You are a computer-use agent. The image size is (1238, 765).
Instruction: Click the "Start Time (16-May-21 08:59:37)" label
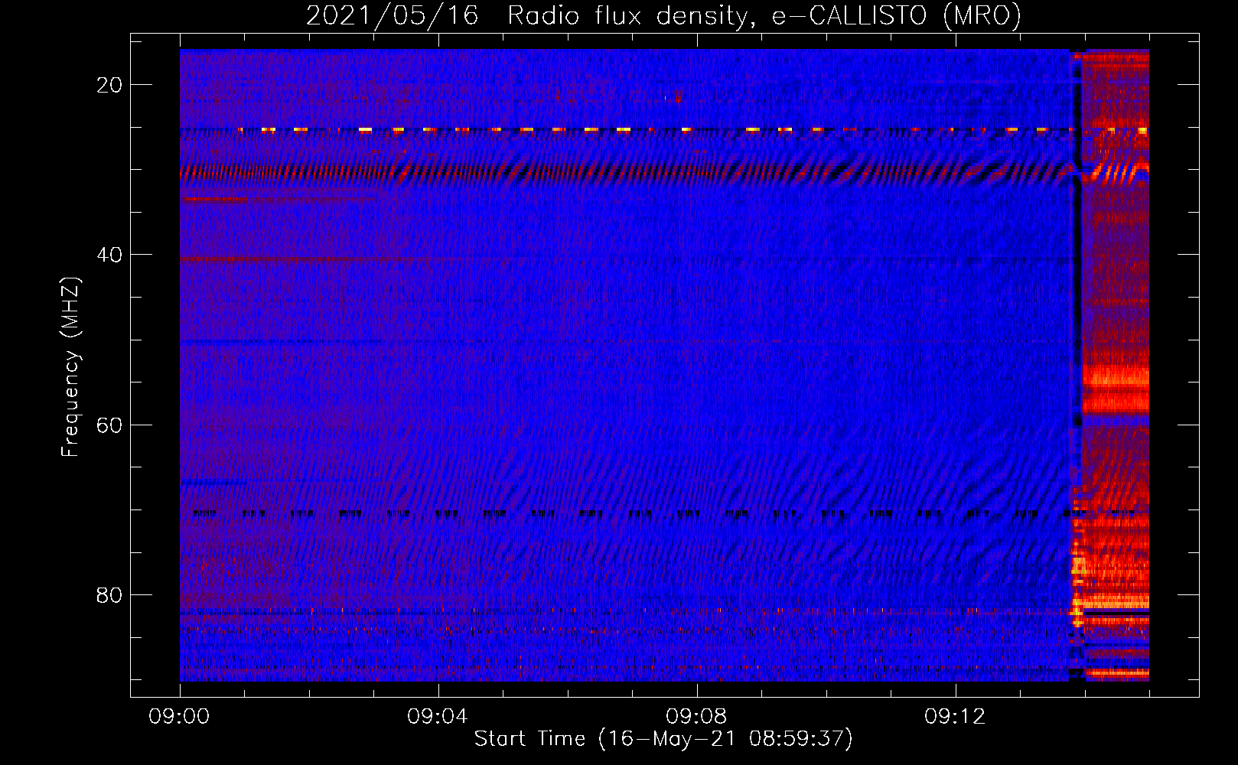663,739
